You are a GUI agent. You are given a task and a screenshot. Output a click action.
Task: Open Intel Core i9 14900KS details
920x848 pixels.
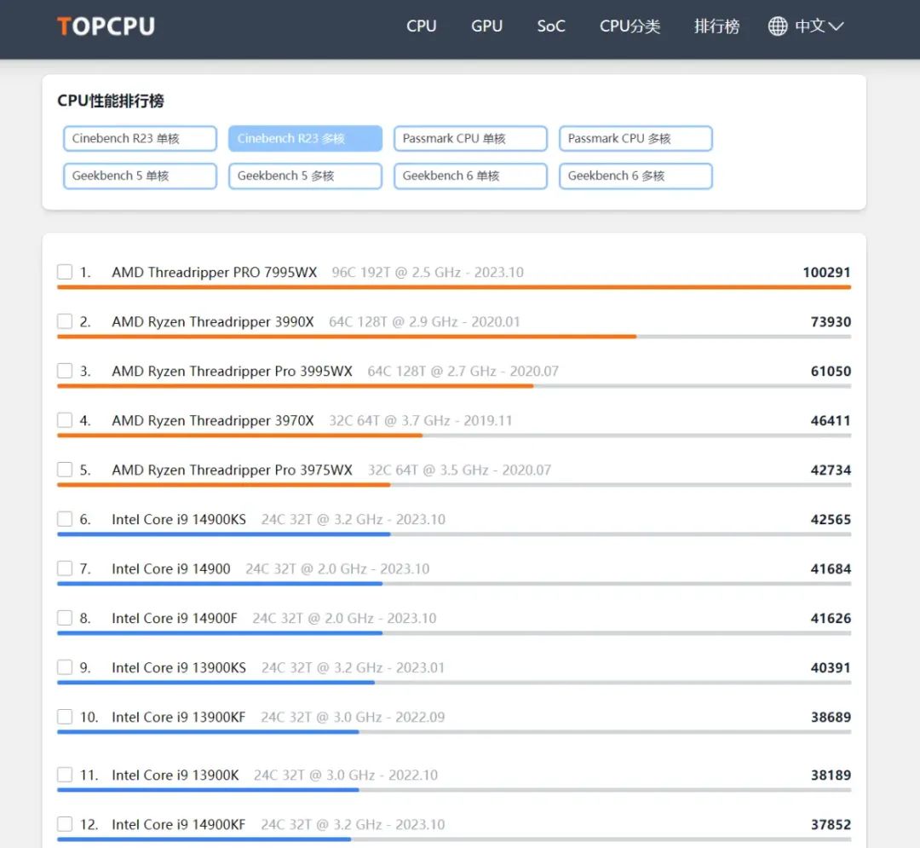(179, 519)
